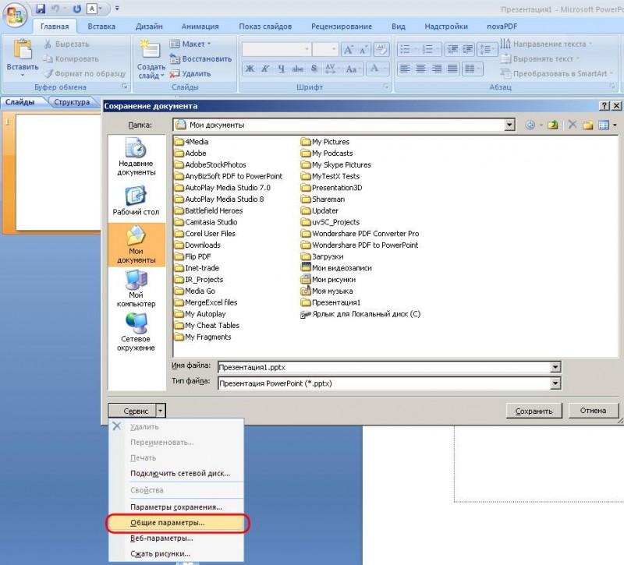Choose Общие параметры... from the Сервис menu

tap(177, 523)
